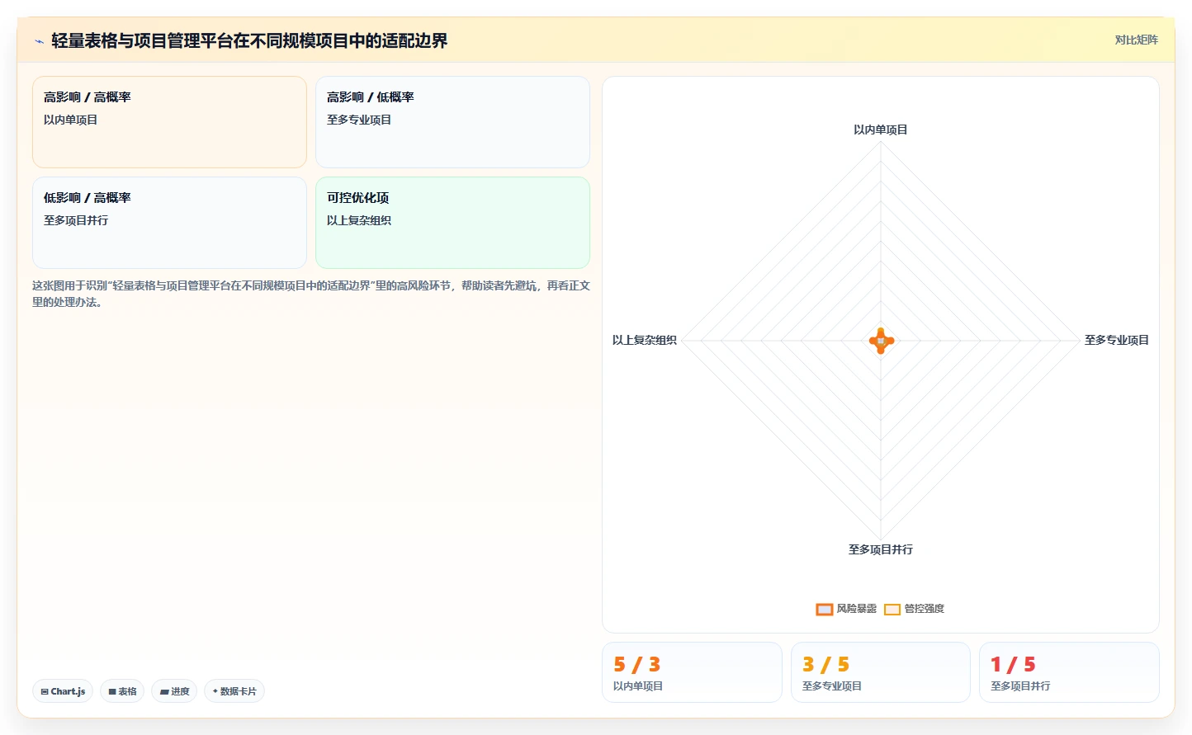Select the 可控优化项 card
Viewport: 1192px width, 735px height.
tap(452, 223)
